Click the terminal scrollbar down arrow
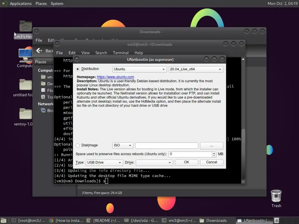The width and height of the screenshot is (299, 224). tap(243, 182)
